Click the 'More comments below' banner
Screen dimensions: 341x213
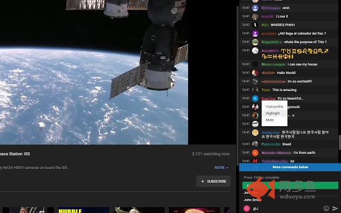[290, 167]
